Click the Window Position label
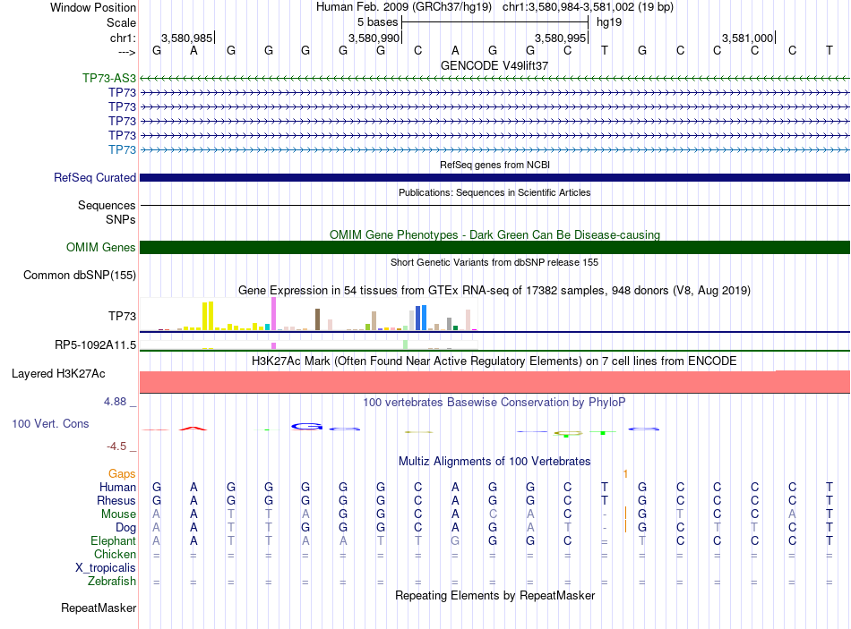 93,7
